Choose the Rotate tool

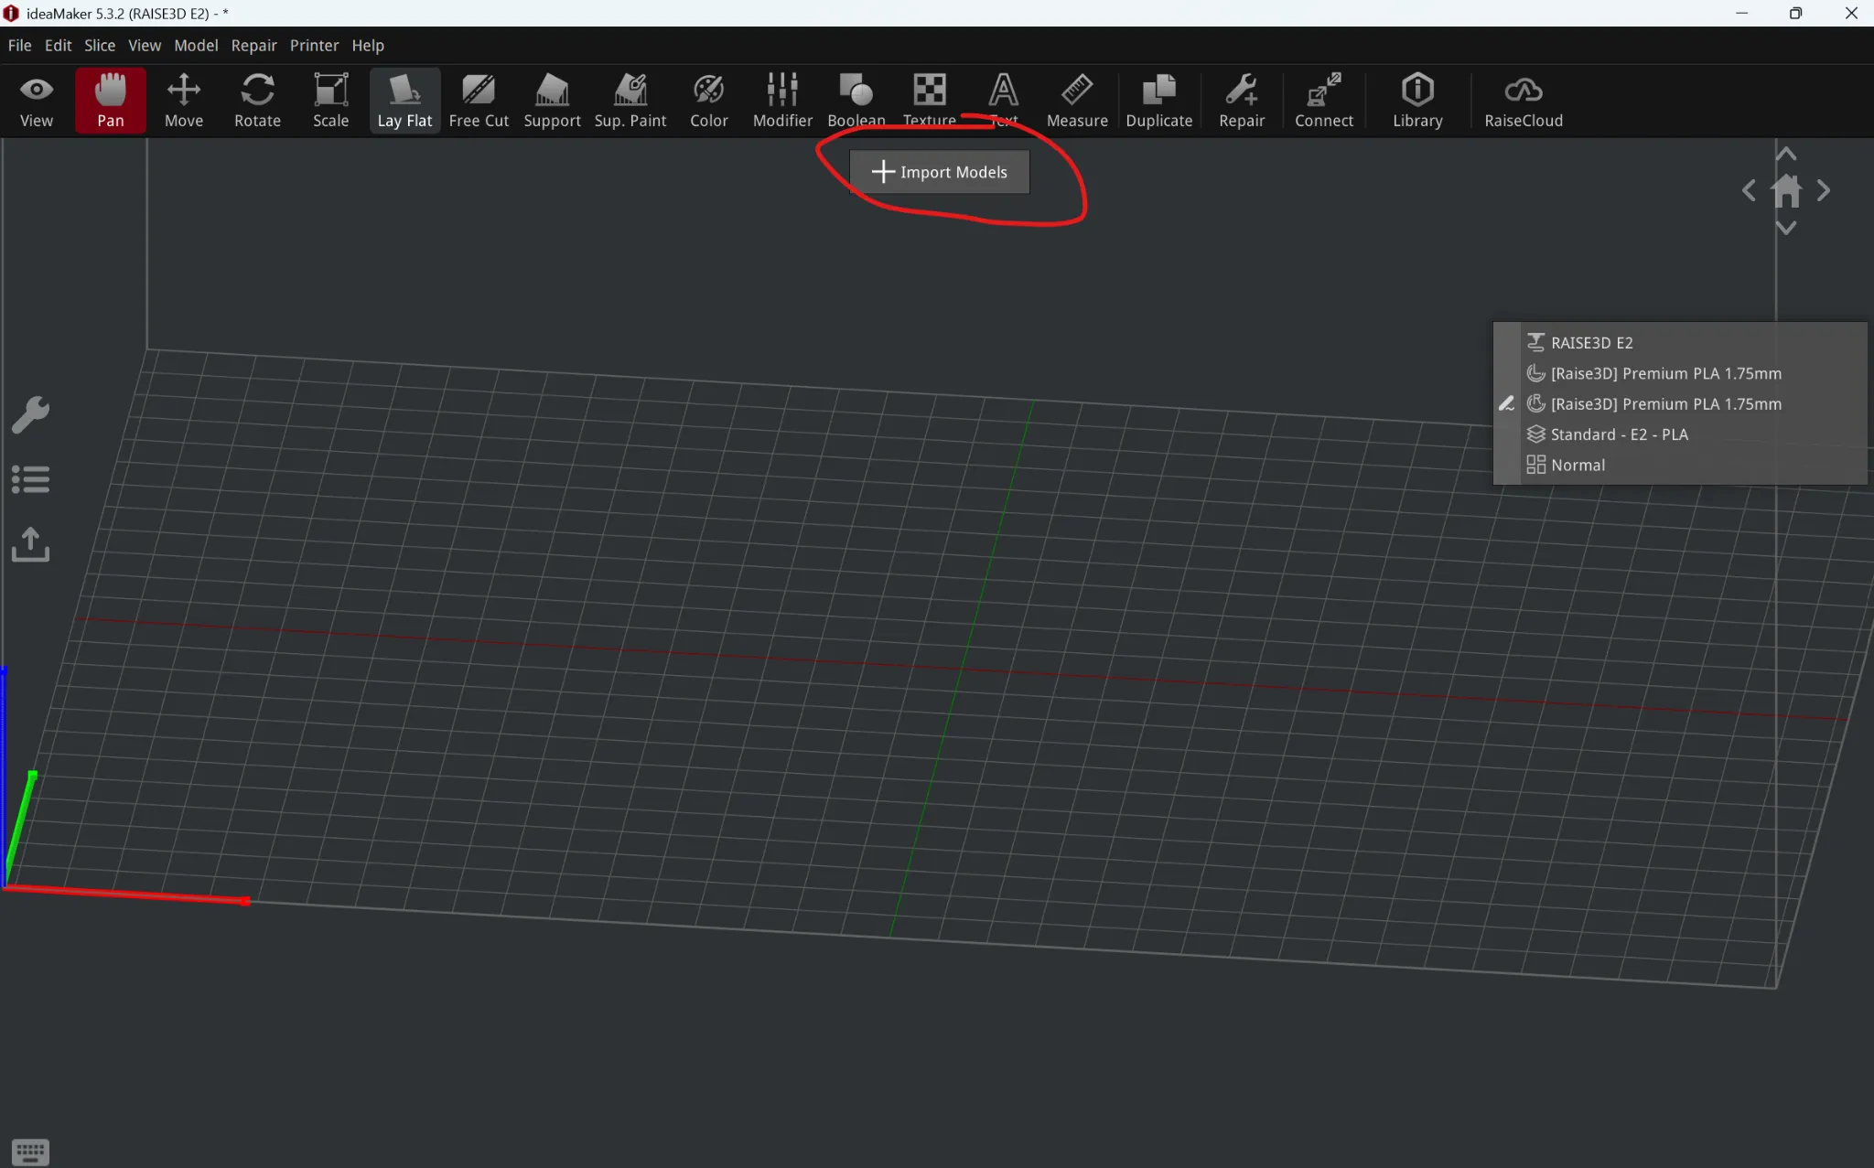(257, 101)
